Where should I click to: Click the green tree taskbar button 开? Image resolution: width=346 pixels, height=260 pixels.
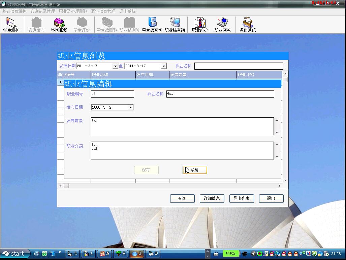click(x=121, y=254)
